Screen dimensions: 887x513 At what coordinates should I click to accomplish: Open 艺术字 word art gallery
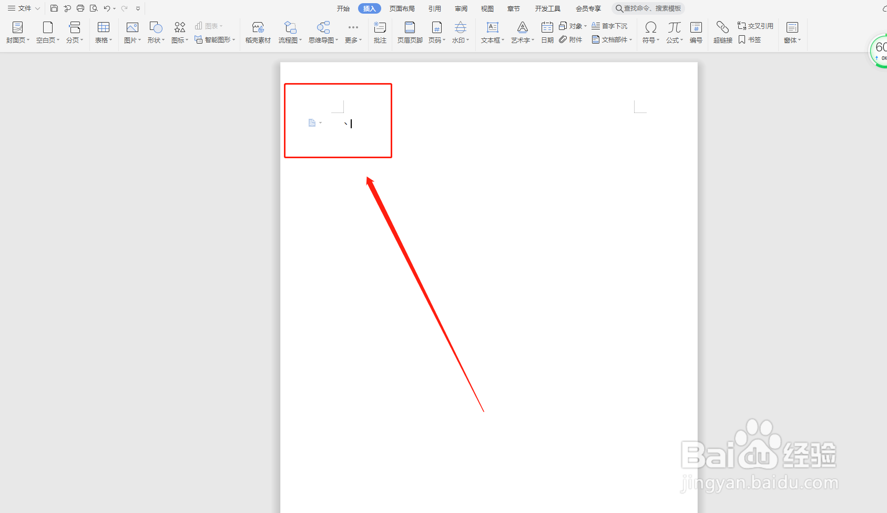click(523, 33)
